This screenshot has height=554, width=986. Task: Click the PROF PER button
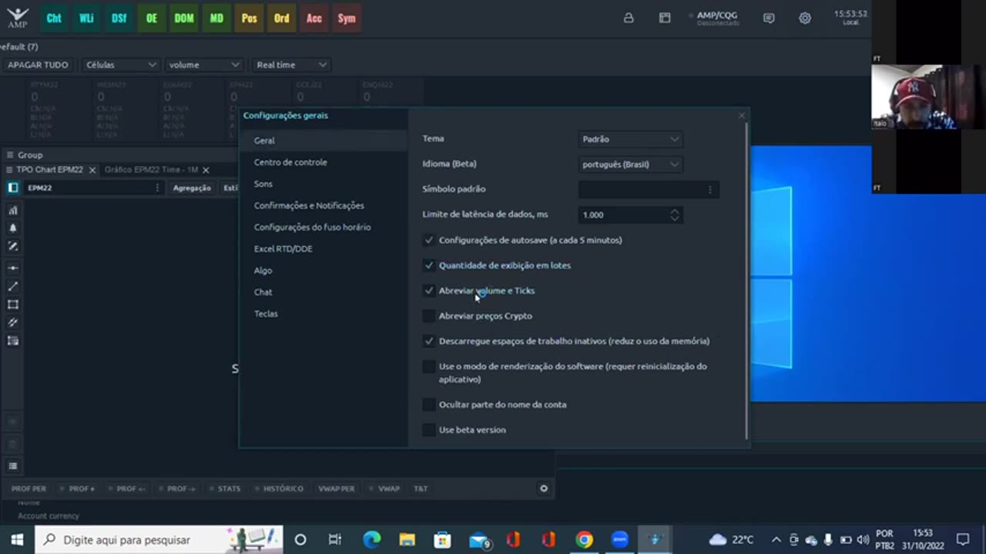pos(29,489)
